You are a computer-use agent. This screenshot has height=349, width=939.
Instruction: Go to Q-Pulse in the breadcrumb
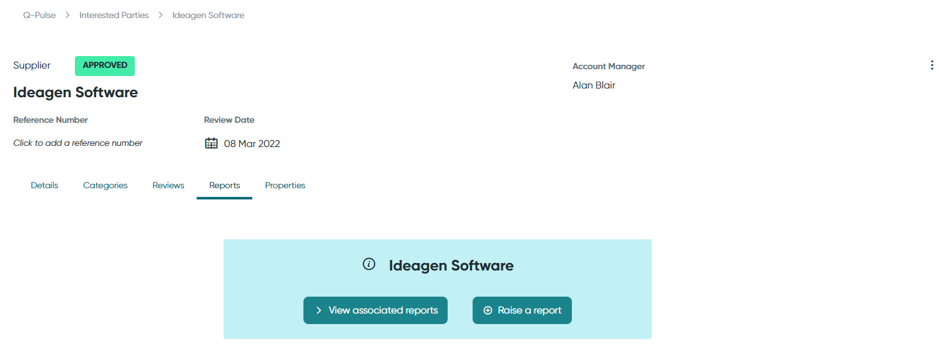coord(39,15)
